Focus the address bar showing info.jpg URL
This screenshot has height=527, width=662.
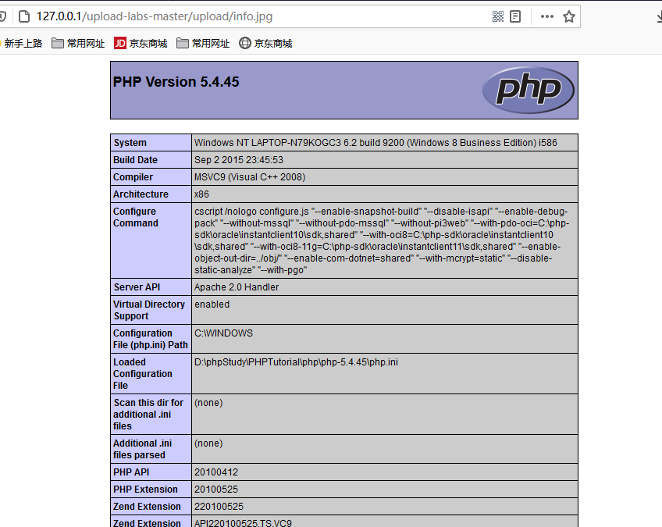click(x=260, y=16)
